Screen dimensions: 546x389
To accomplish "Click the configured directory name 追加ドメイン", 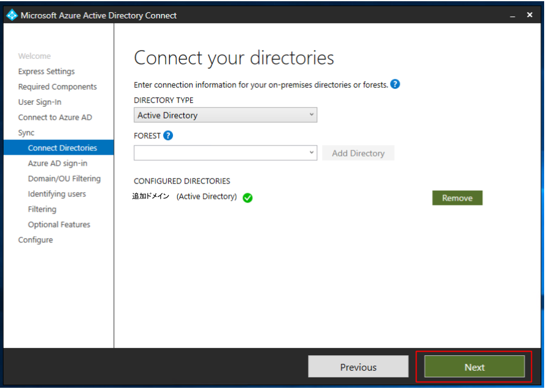I will pyautogui.click(x=151, y=196).
